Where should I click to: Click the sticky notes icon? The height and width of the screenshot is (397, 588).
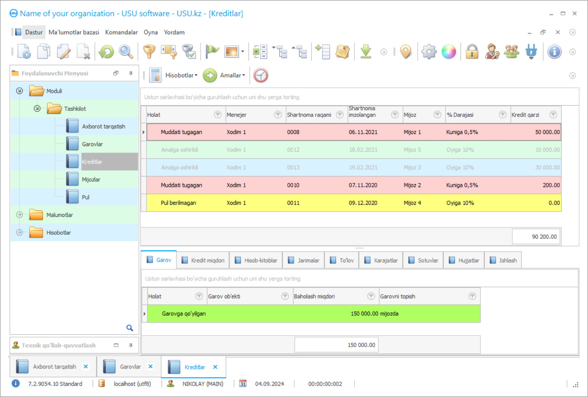(342, 51)
